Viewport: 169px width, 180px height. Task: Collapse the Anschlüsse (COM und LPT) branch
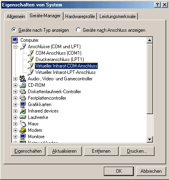click(16, 47)
